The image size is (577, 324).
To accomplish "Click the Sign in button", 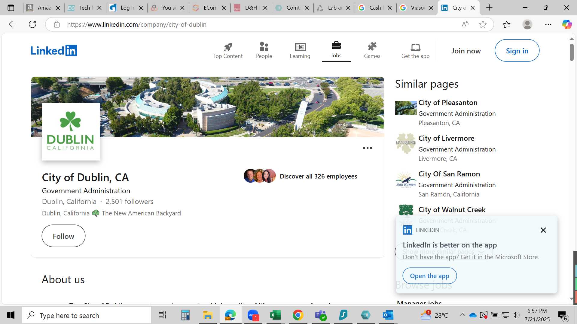I will [x=517, y=51].
